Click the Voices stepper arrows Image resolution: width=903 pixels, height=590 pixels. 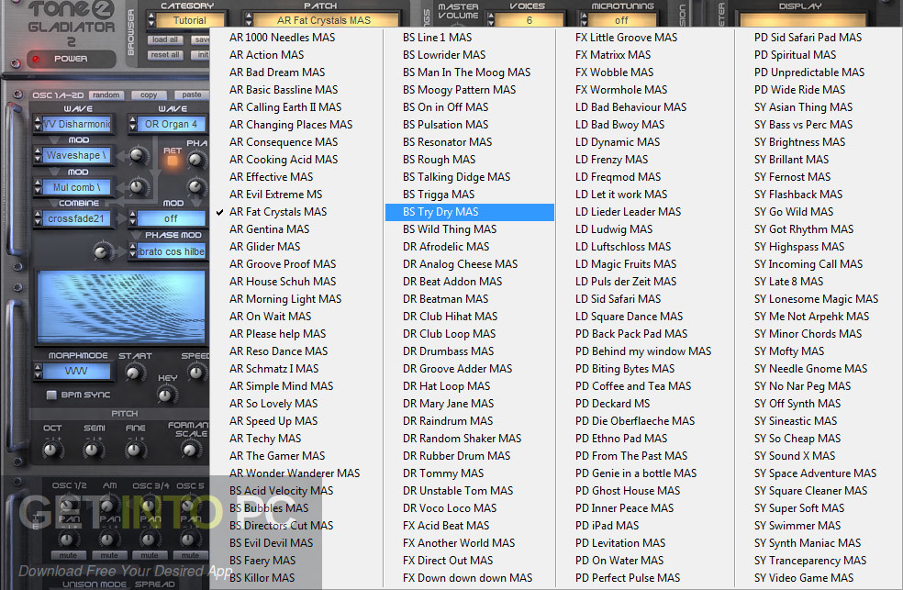click(491, 20)
